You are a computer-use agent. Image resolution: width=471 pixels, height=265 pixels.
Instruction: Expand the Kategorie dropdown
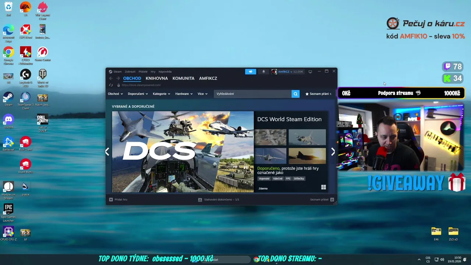coord(162,94)
